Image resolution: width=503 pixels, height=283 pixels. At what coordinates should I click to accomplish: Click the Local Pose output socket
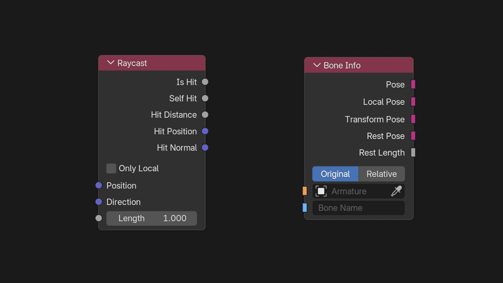point(413,102)
